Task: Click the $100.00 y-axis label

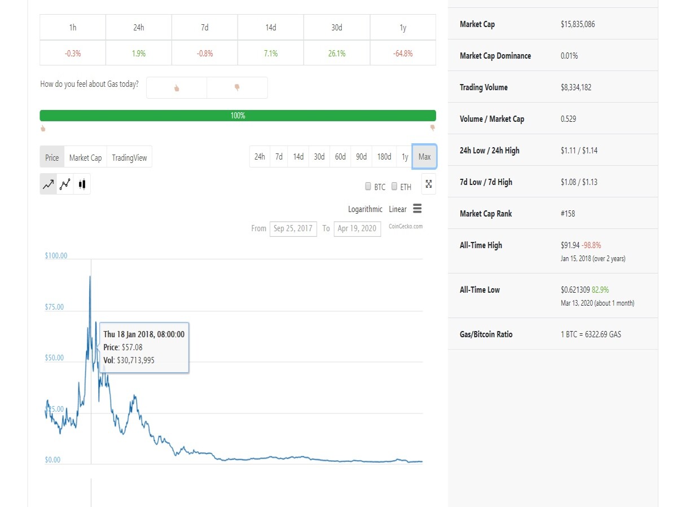Action: [x=56, y=255]
